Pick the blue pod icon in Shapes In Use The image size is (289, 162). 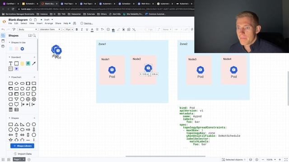(x=22, y=49)
